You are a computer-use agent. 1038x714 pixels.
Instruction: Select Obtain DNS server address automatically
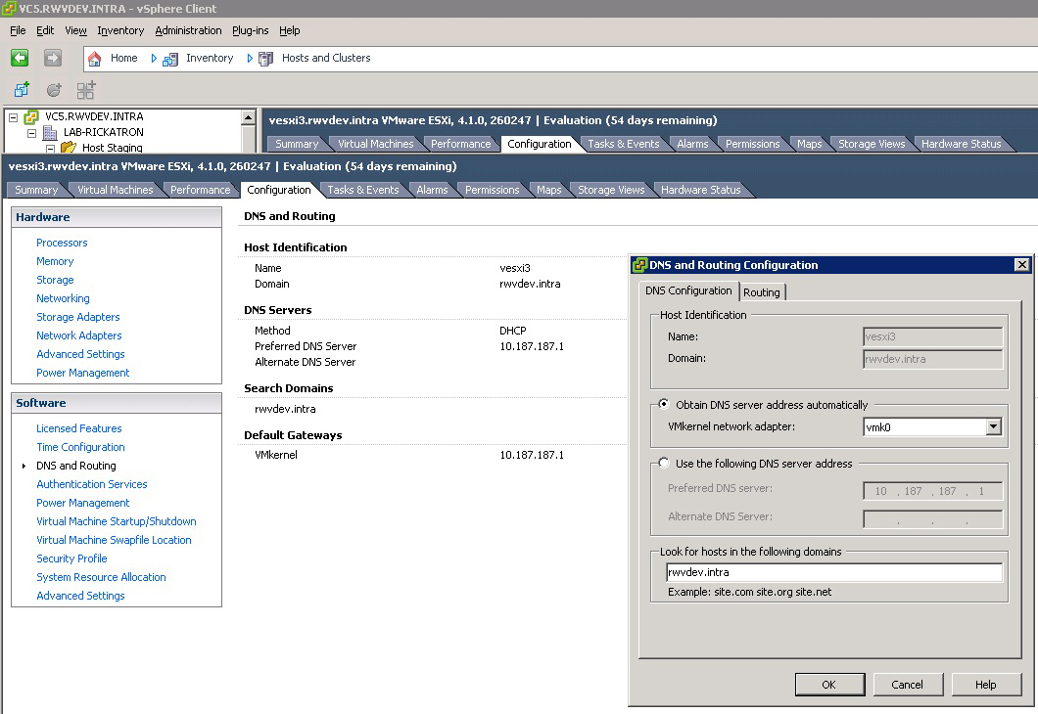coord(665,405)
